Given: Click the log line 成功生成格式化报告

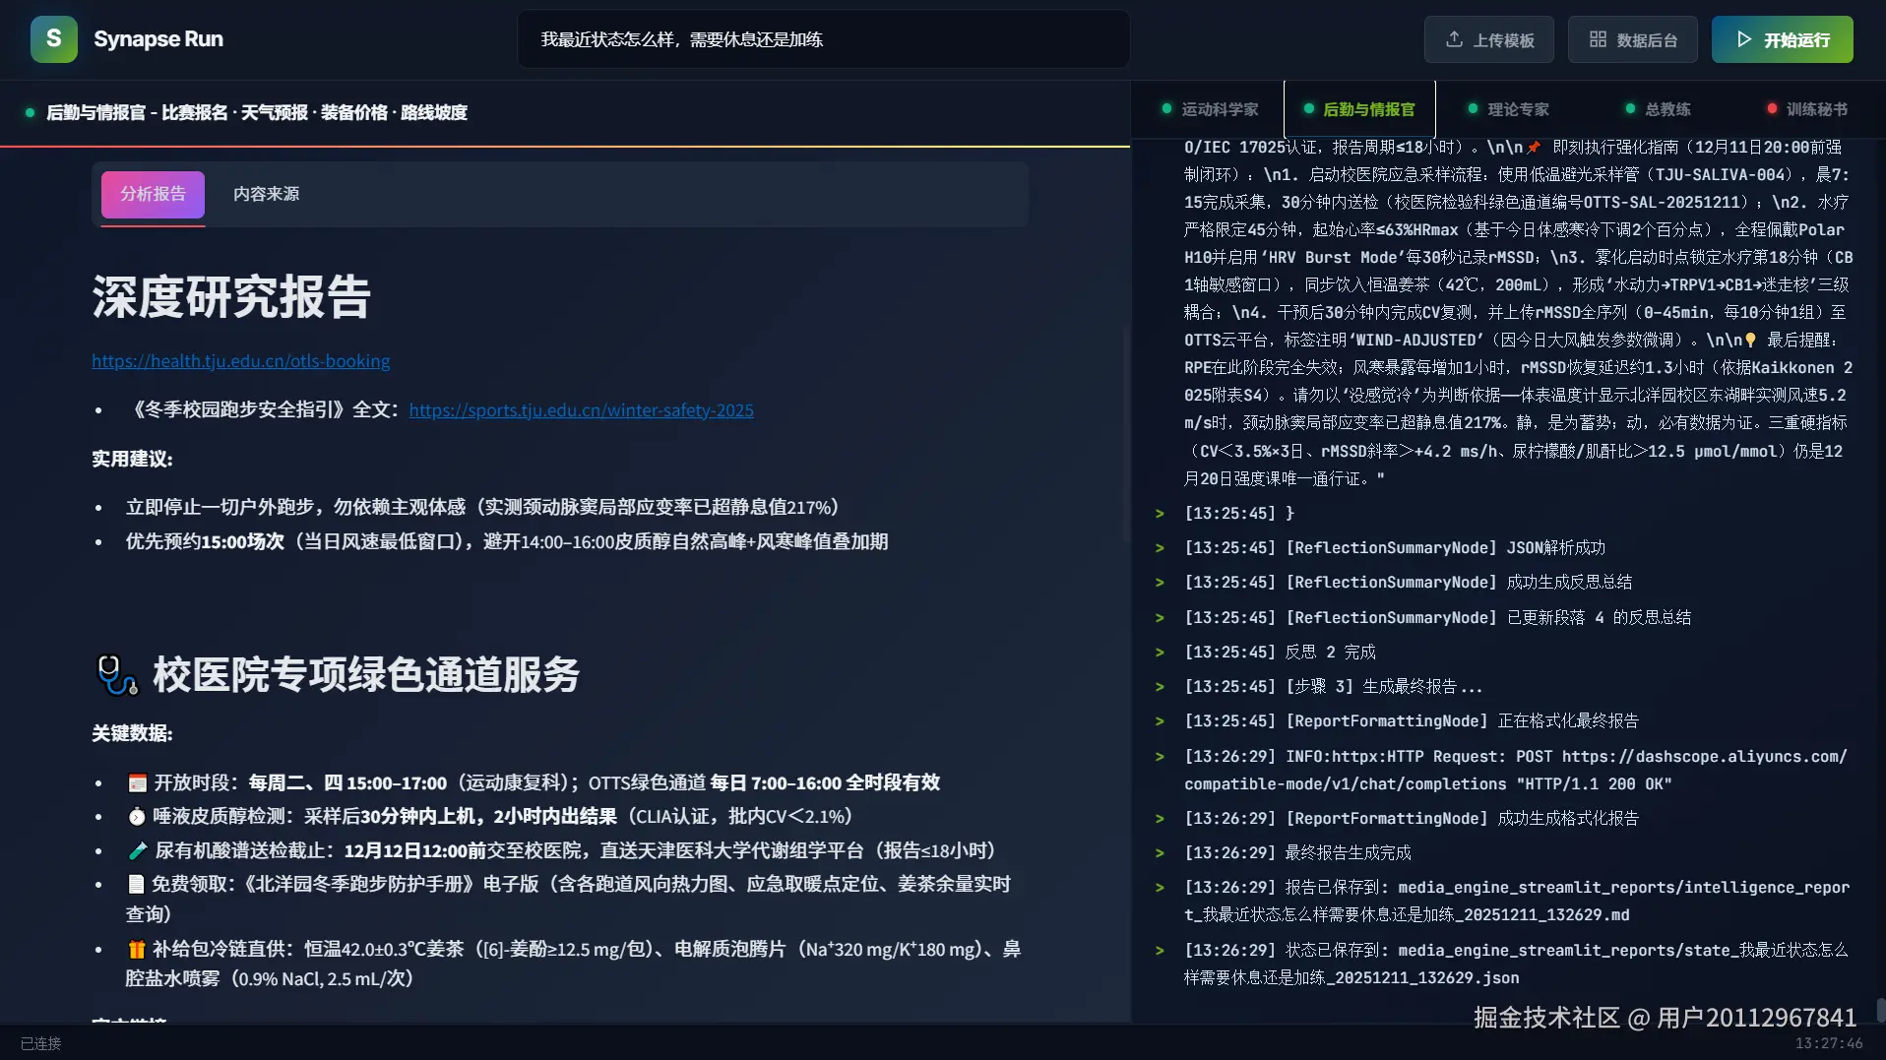Looking at the screenshot, I should (x=1412, y=819).
